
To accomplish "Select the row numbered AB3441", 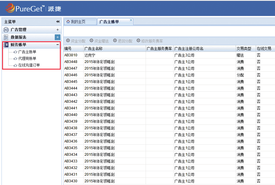I will [169, 108].
